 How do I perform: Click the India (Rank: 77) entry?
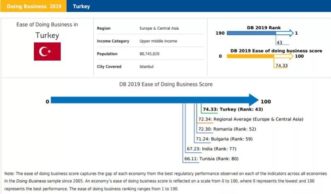pyautogui.click(x=211, y=149)
